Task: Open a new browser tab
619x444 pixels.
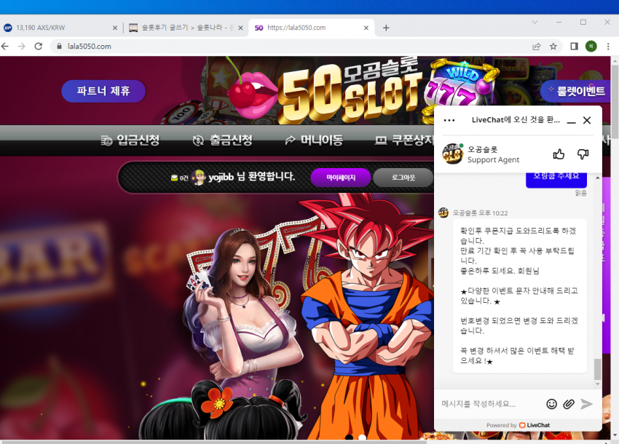Action: pyautogui.click(x=386, y=28)
